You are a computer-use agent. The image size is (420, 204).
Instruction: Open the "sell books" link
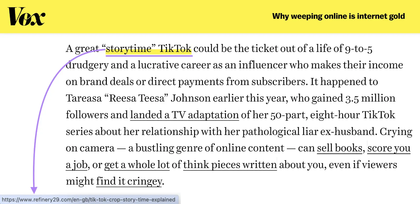[x=339, y=148]
